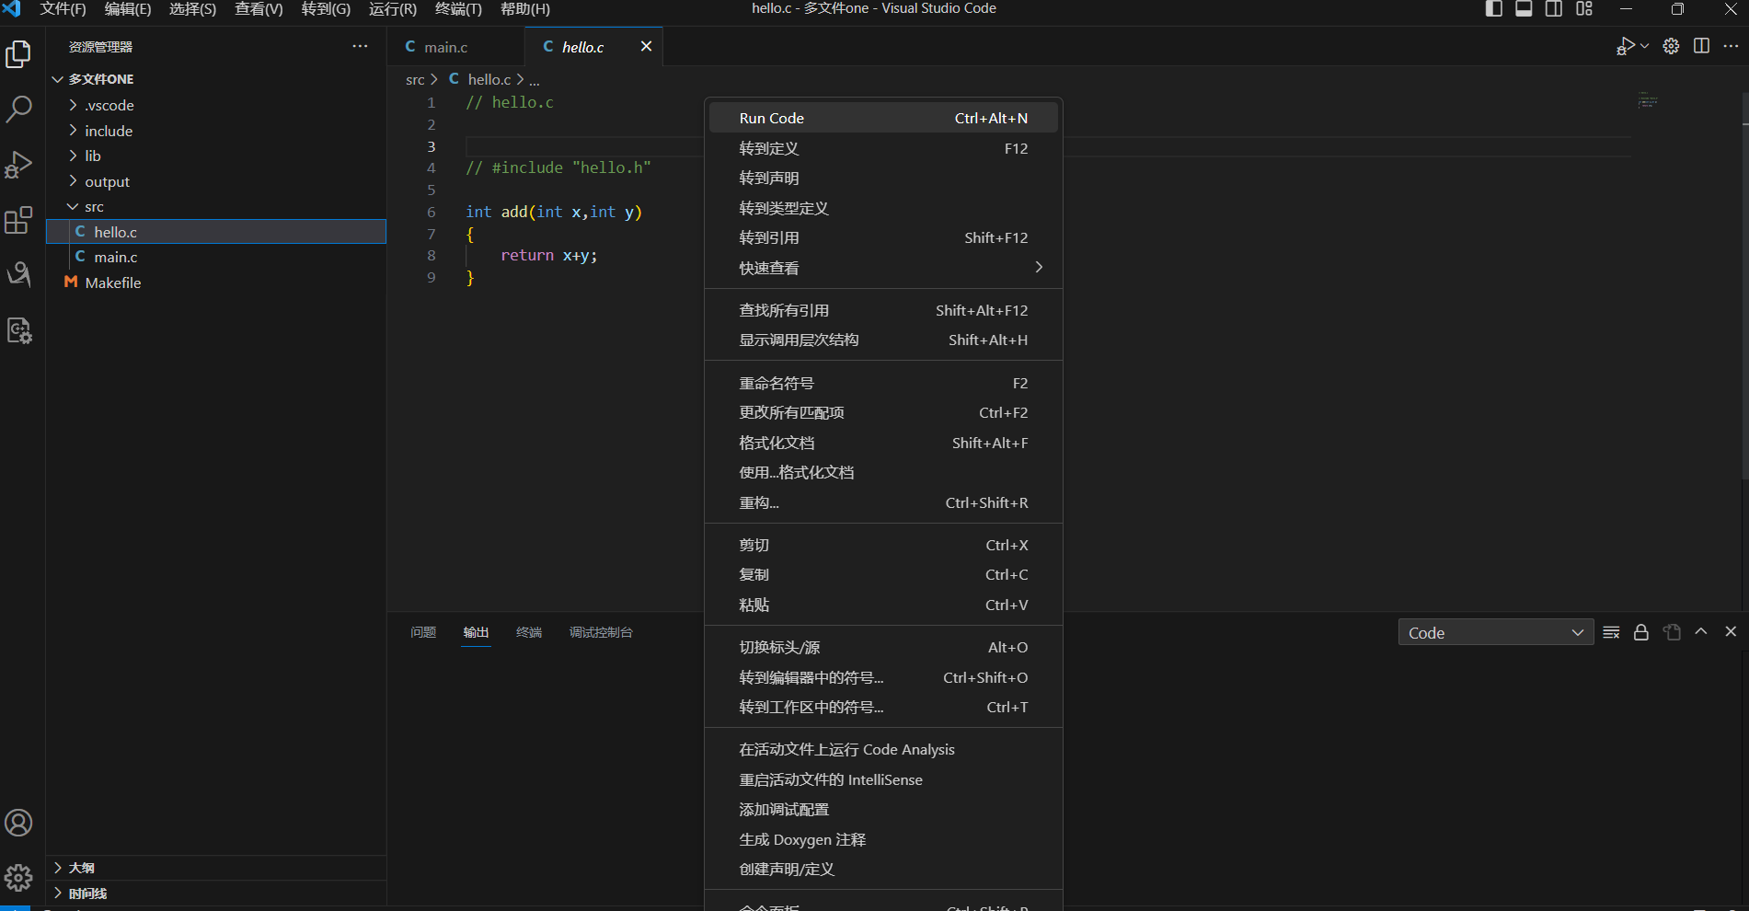Choose 添加调试配置 in context menu

tap(883, 809)
